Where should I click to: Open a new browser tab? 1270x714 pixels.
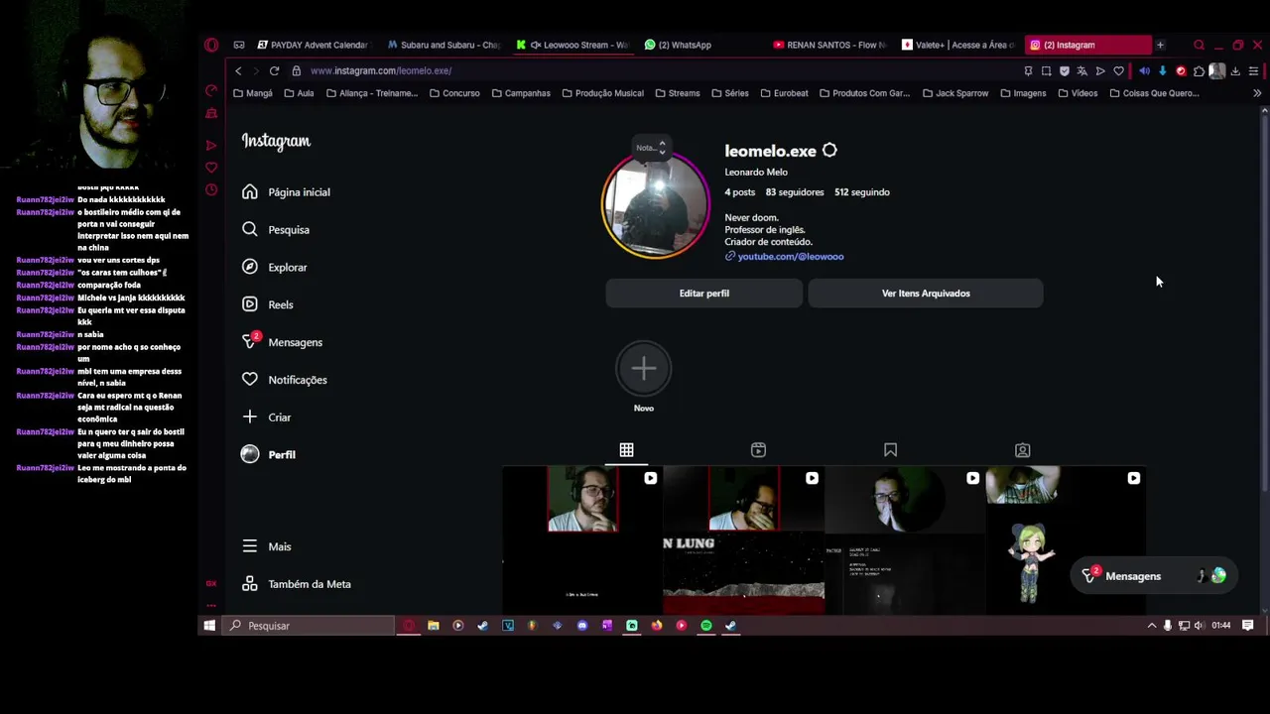(x=1160, y=45)
